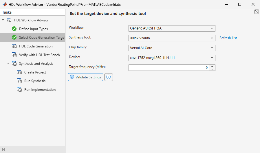Click the Create Project task icon
The height and width of the screenshot is (153, 260).
[x=19, y=72]
